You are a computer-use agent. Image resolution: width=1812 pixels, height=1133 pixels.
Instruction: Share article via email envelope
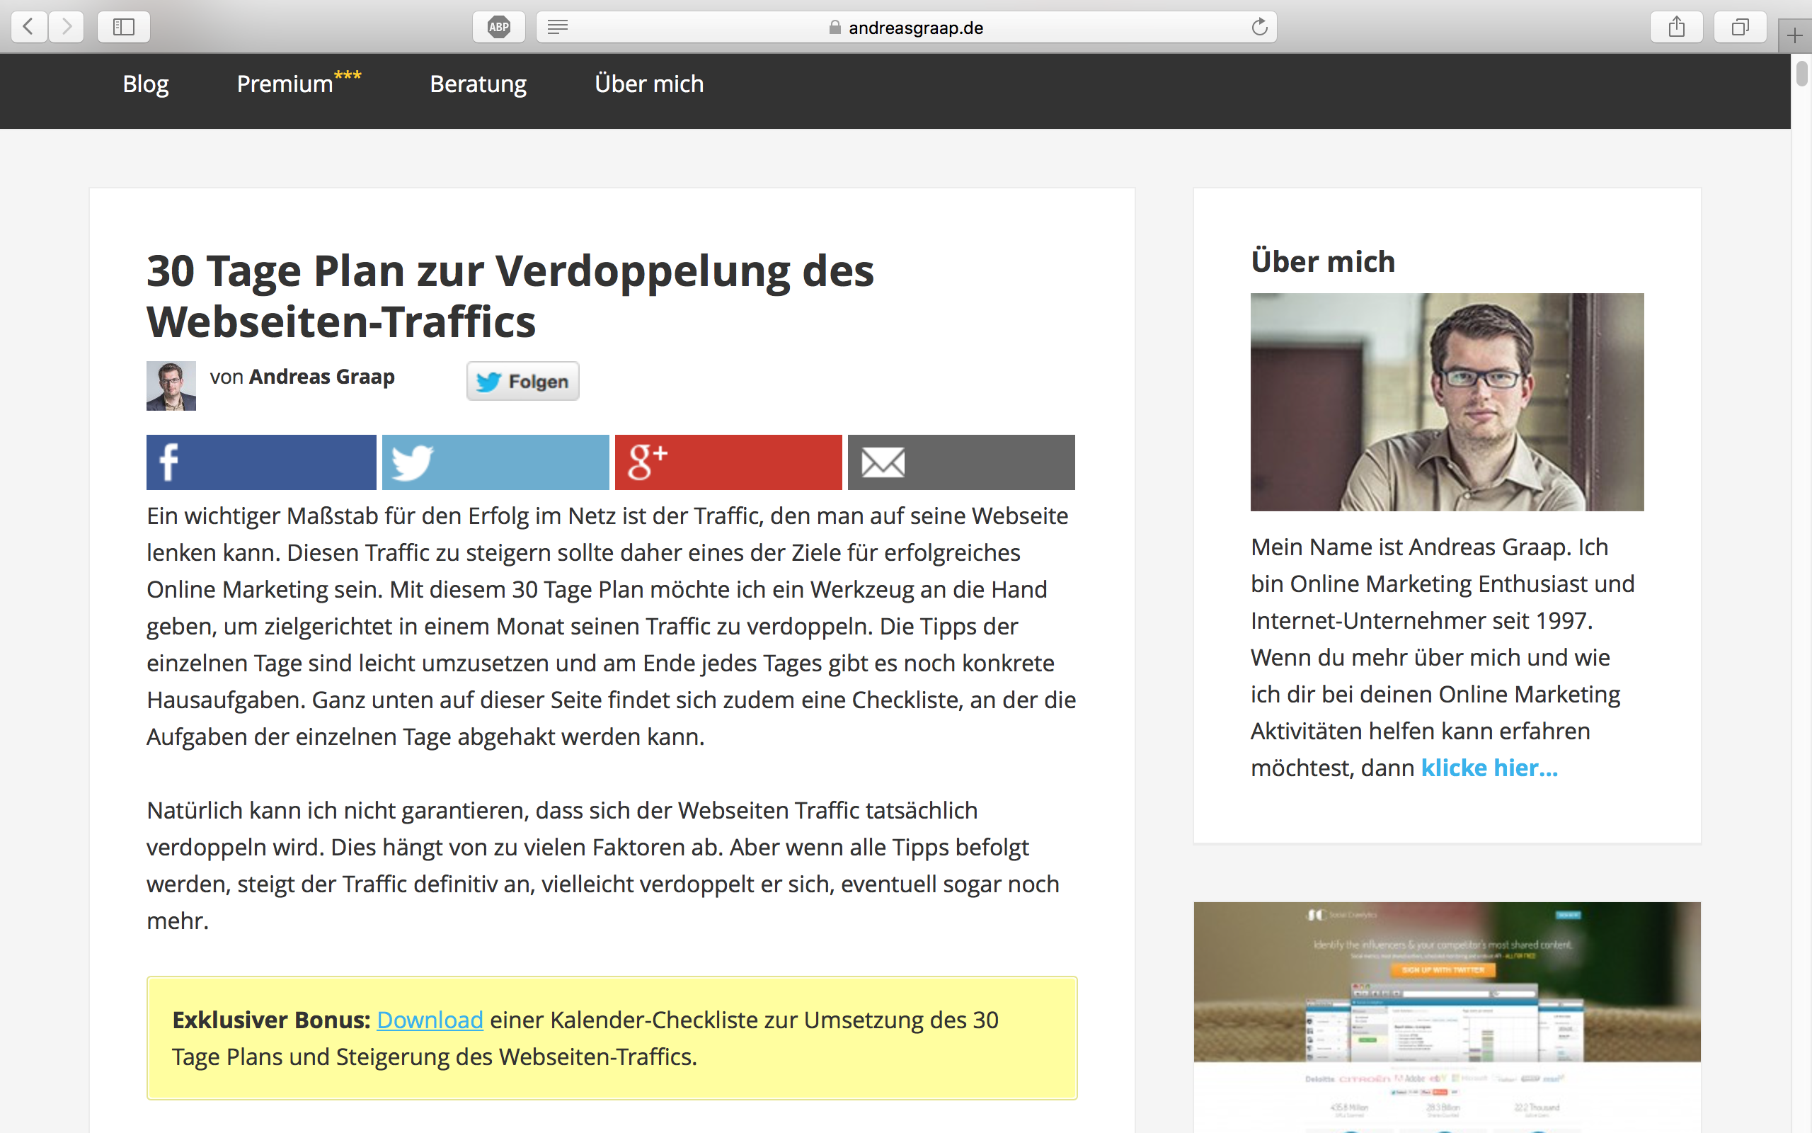pos(961,462)
